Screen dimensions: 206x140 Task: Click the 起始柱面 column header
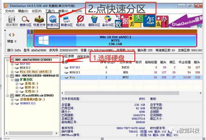151,62
